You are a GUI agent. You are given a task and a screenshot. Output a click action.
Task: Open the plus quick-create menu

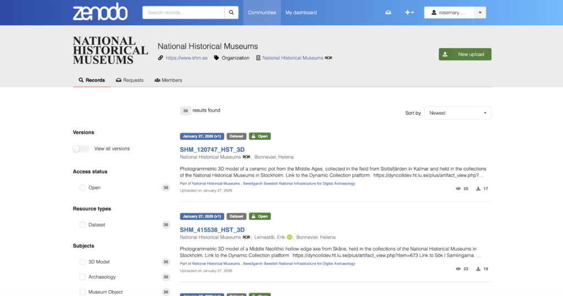point(409,13)
